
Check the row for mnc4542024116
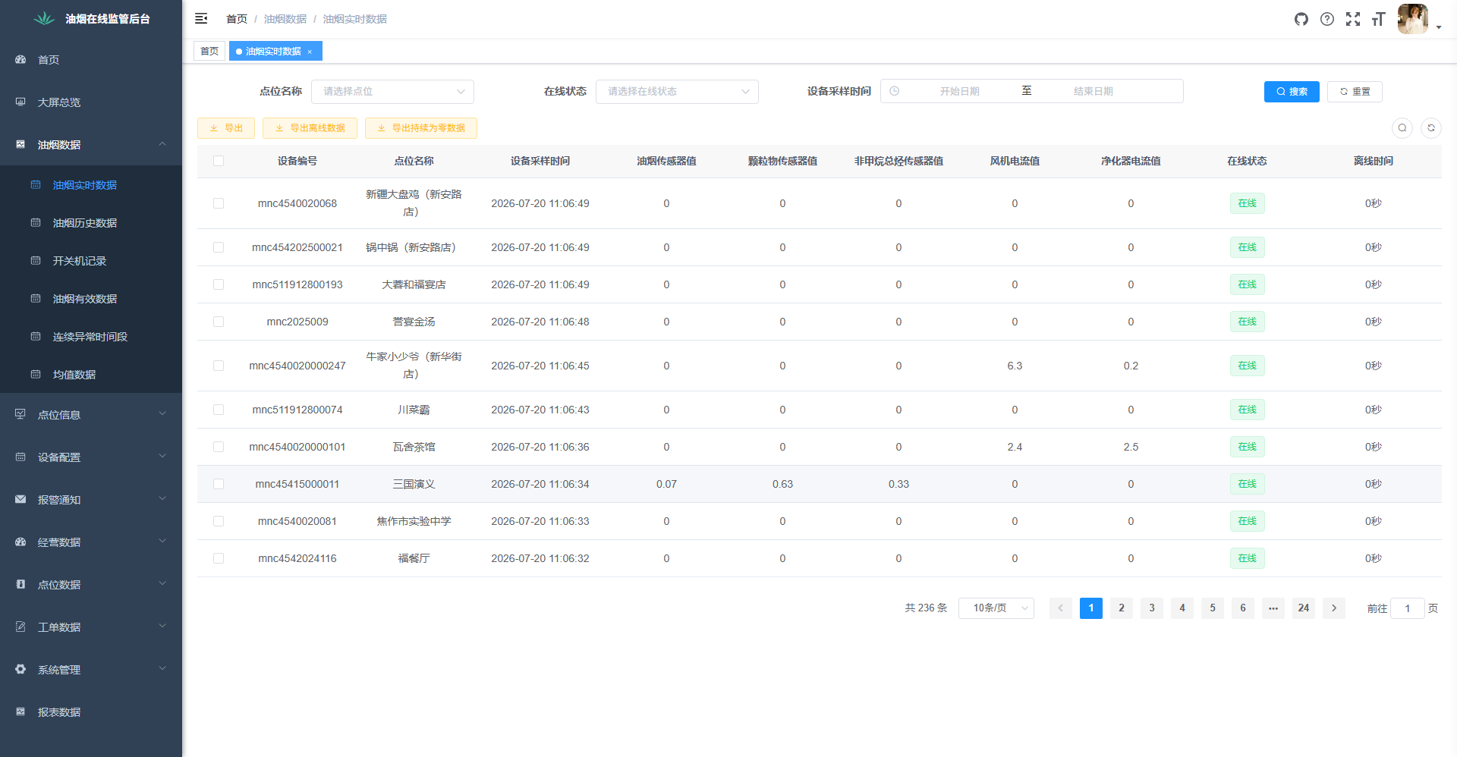219,558
